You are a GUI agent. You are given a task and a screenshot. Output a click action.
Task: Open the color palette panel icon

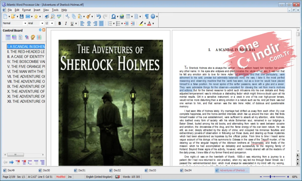point(33,37)
